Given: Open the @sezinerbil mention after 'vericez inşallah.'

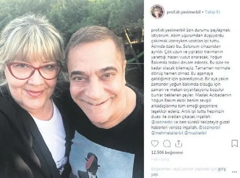Looking at the screenshot, I should point(209,128).
